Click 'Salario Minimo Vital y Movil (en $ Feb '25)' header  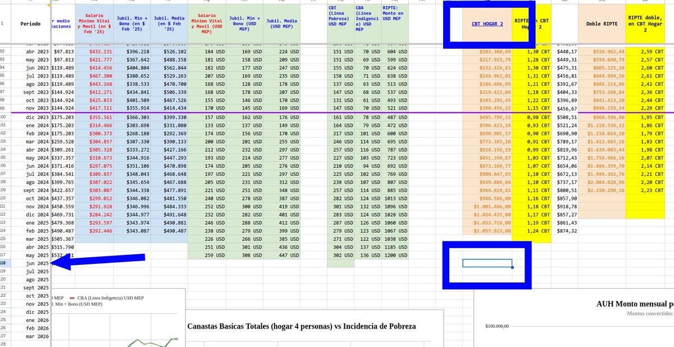click(93, 24)
